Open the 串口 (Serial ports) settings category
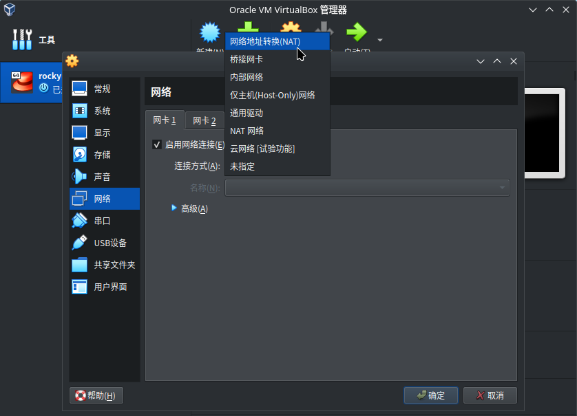Image resolution: width=577 pixels, height=416 pixels. tap(105, 221)
